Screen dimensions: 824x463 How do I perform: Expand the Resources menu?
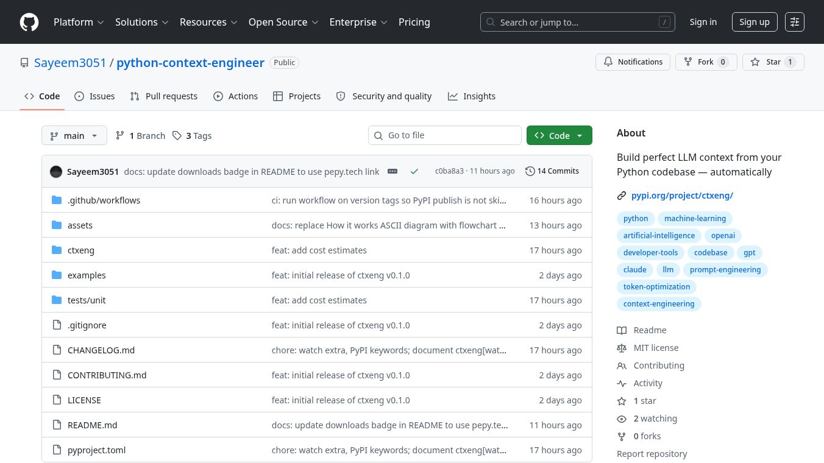pos(208,22)
